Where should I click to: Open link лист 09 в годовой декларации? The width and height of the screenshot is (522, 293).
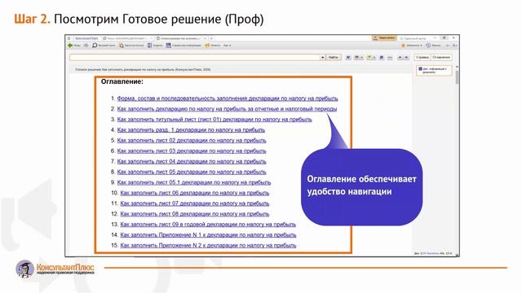(208, 225)
